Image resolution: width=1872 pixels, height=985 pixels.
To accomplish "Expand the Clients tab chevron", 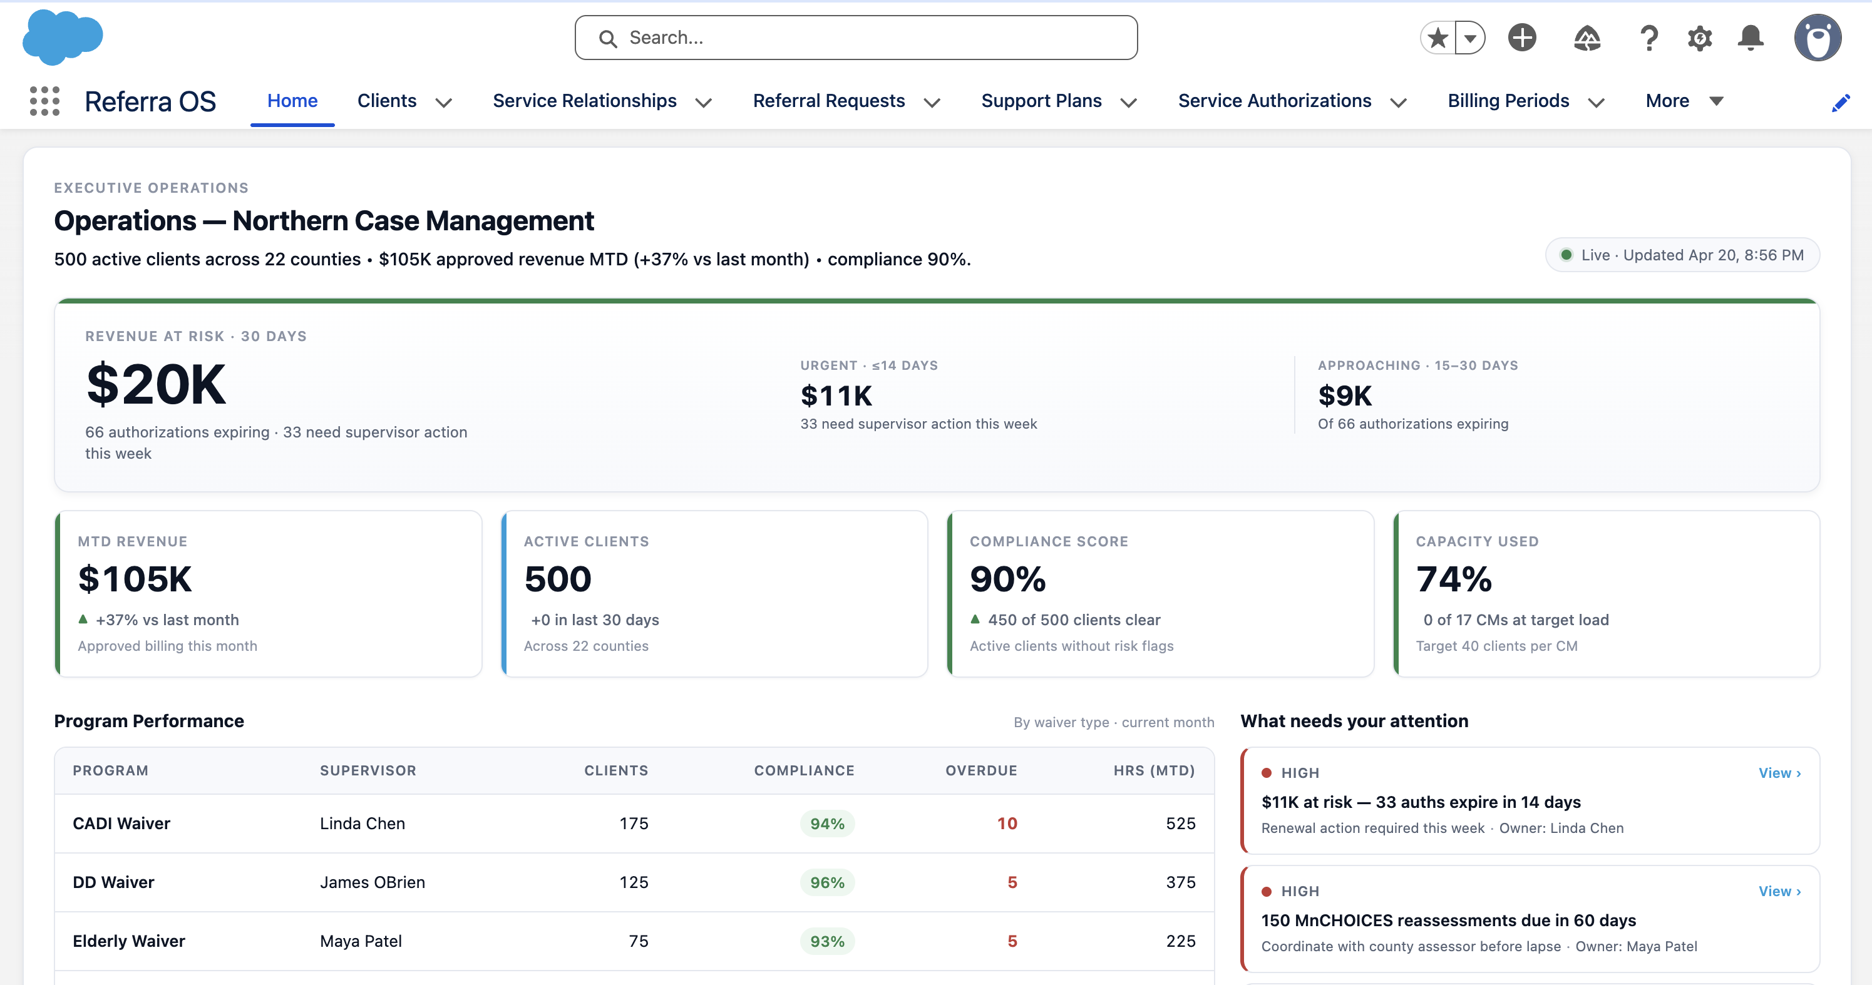I will [x=444, y=103].
